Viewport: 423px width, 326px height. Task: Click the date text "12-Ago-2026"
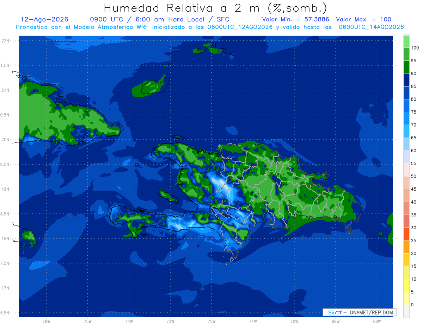[x=44, y=19]
